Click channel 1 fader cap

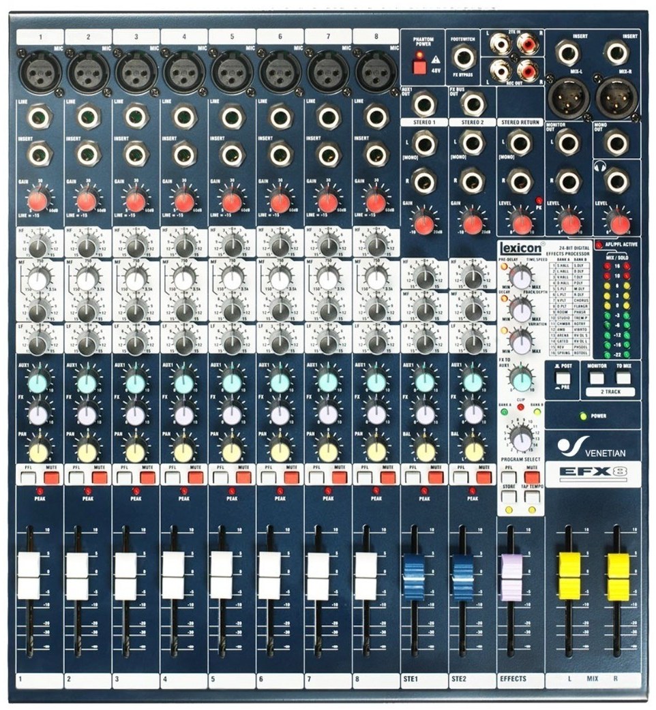click(29, 576)
